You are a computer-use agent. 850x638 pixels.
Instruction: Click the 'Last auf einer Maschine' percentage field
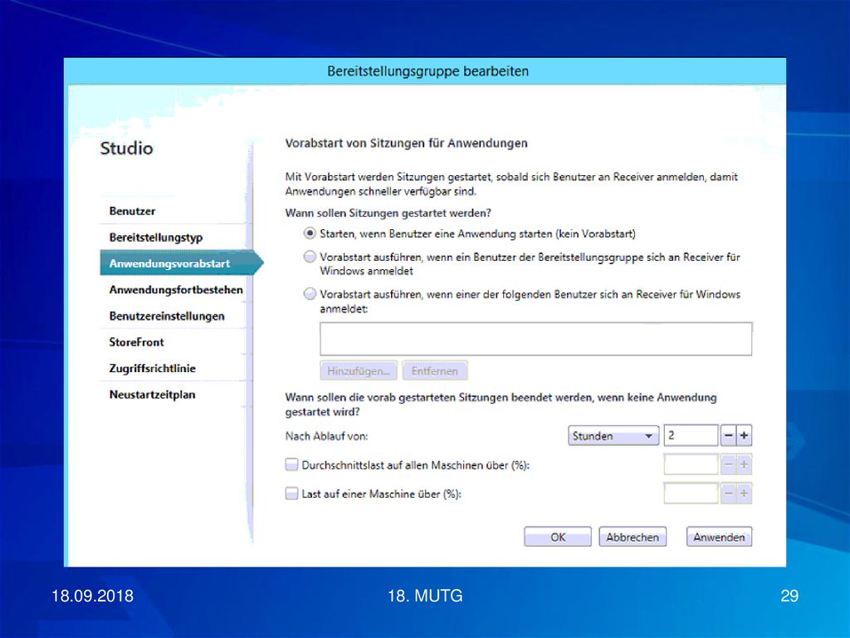coord(691,493)
